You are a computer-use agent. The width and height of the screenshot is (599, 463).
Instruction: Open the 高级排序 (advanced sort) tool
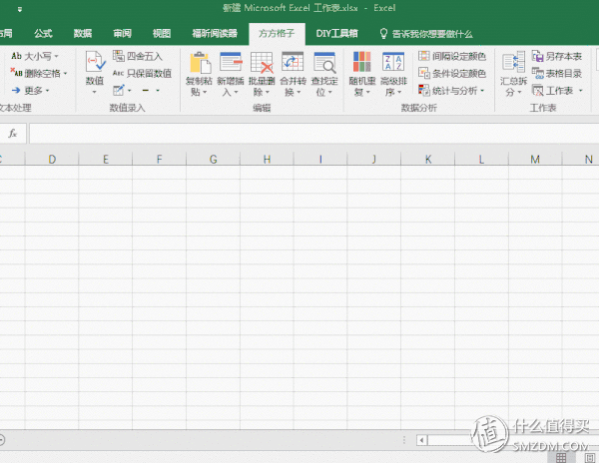[x=393, y=64]
